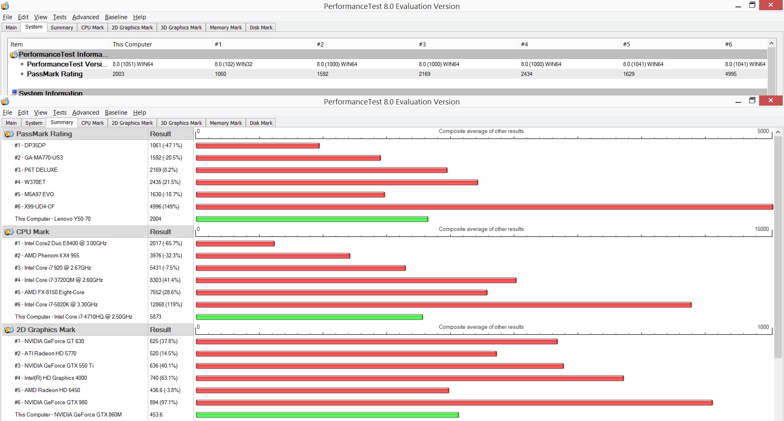Click the lower window's PerformanceTest app icon
The image size is (784, 421).
[5, 101]
